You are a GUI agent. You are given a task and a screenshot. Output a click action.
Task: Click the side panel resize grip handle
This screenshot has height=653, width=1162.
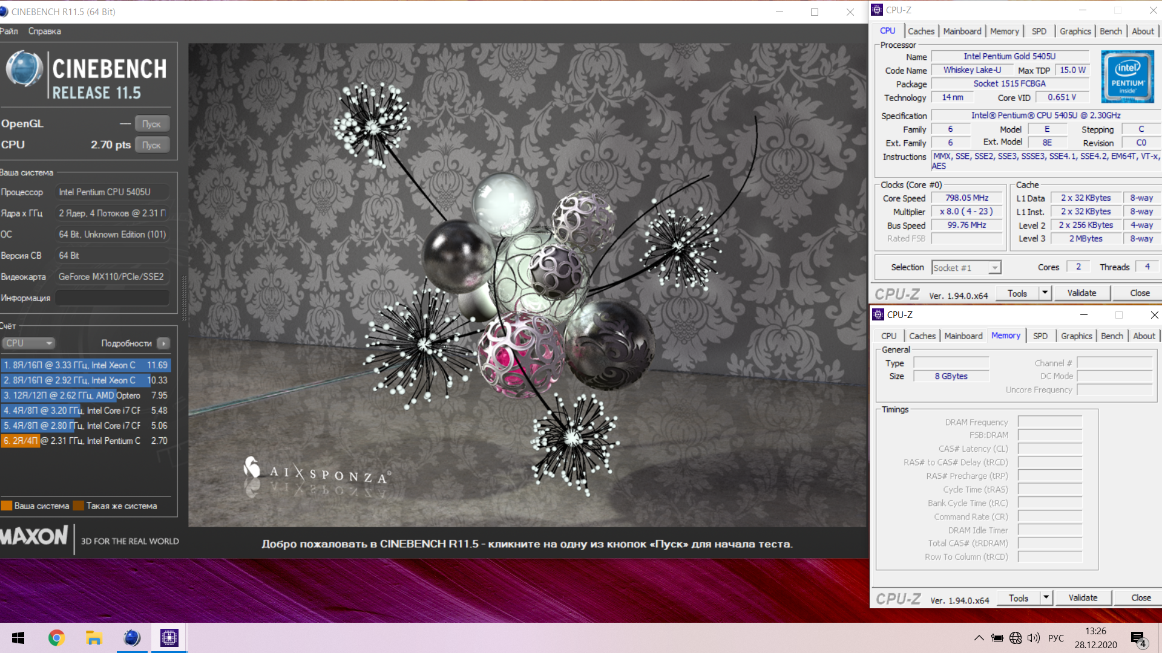point(184,298)
